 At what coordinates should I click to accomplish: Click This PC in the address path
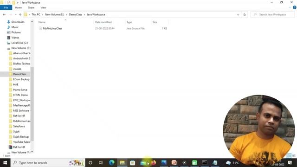coord(36,14)
